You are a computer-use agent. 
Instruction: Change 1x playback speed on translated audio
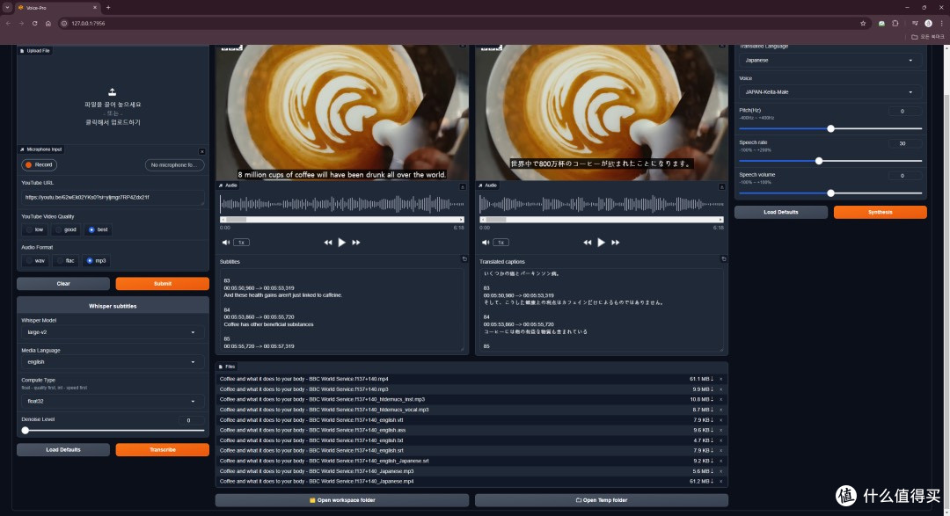[501, 243]
